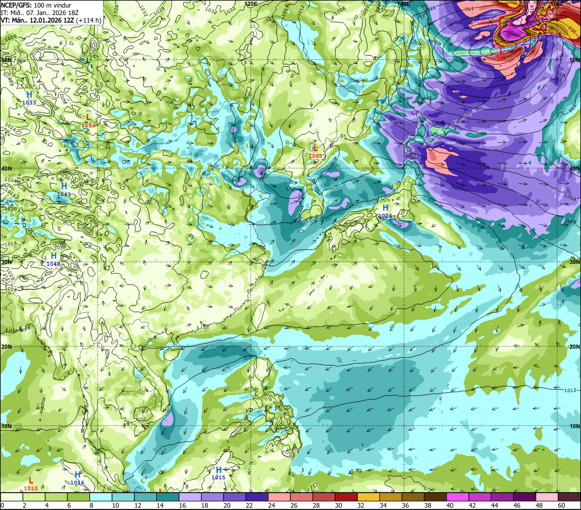Pick the dark red 30–32 legend swatch
Viewport: 581px width, 510px height.
(x=346, y=497)
